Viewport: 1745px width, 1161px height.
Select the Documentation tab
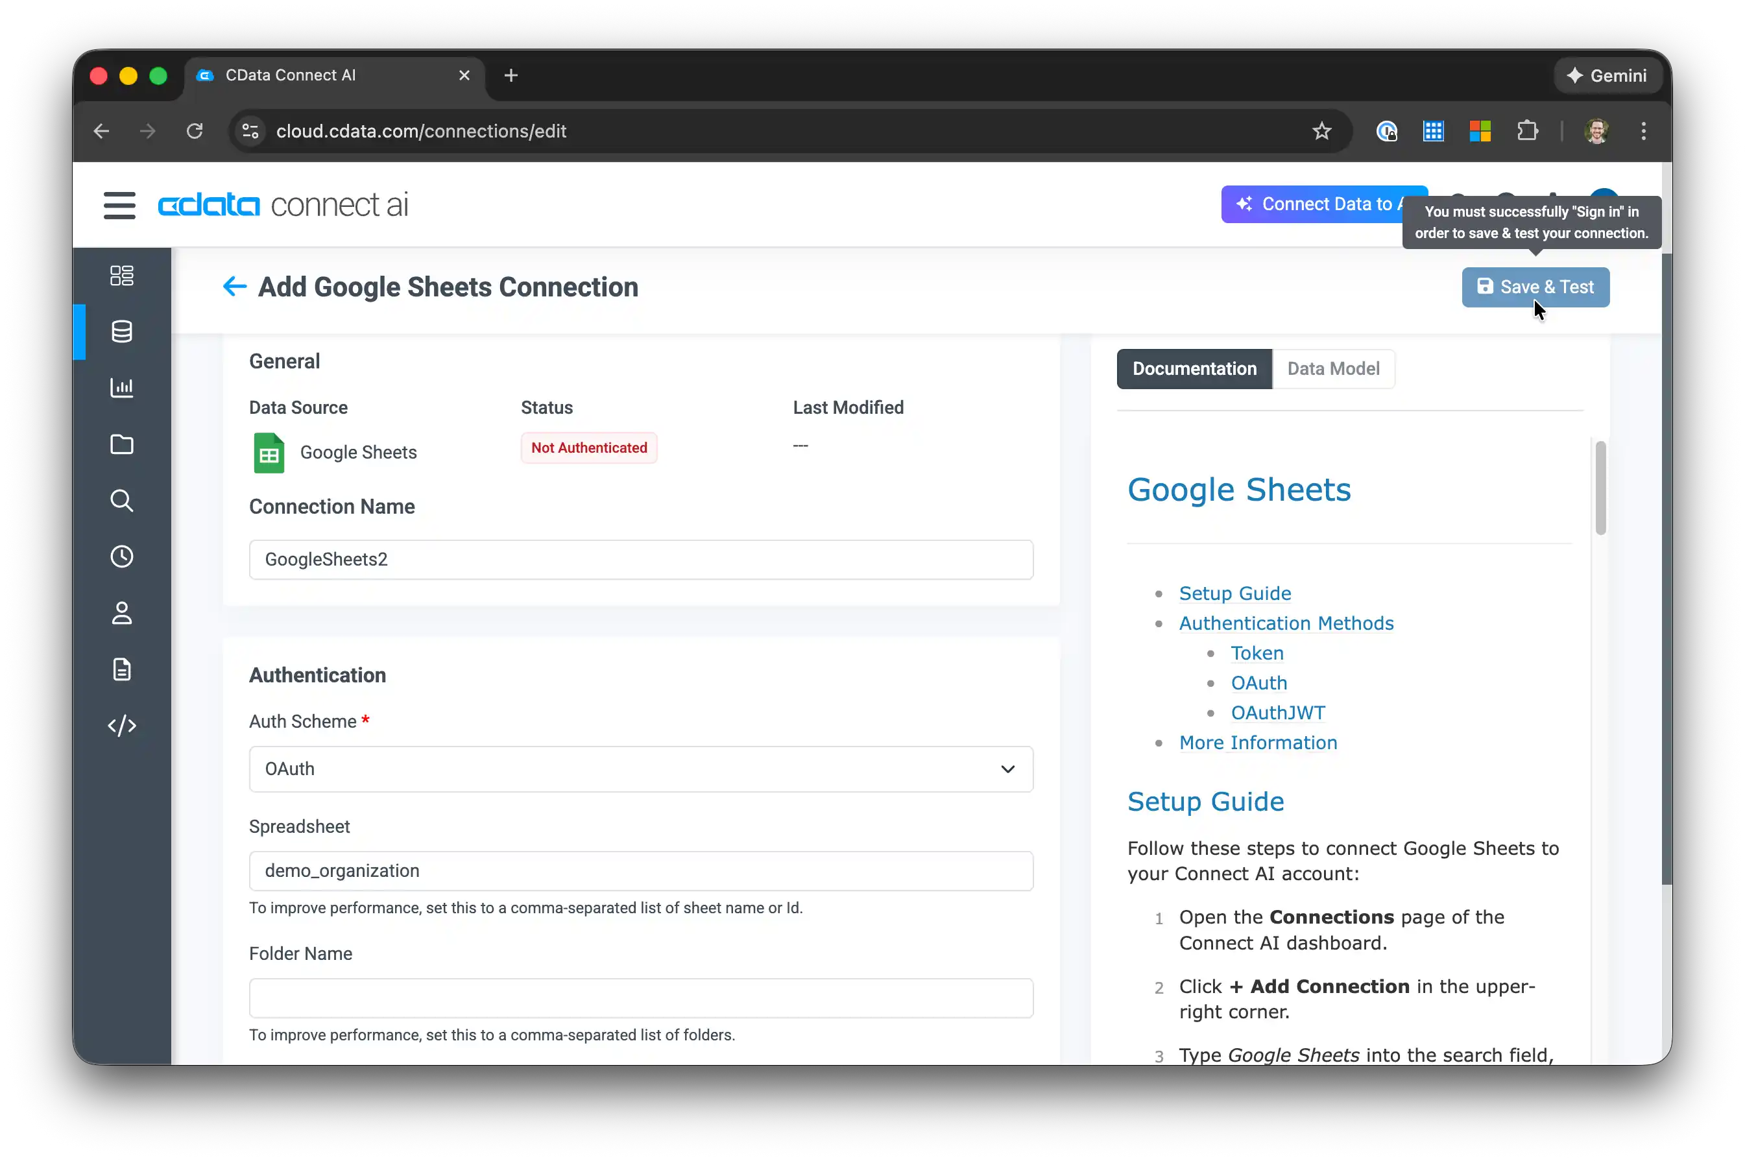(1194, 369)
